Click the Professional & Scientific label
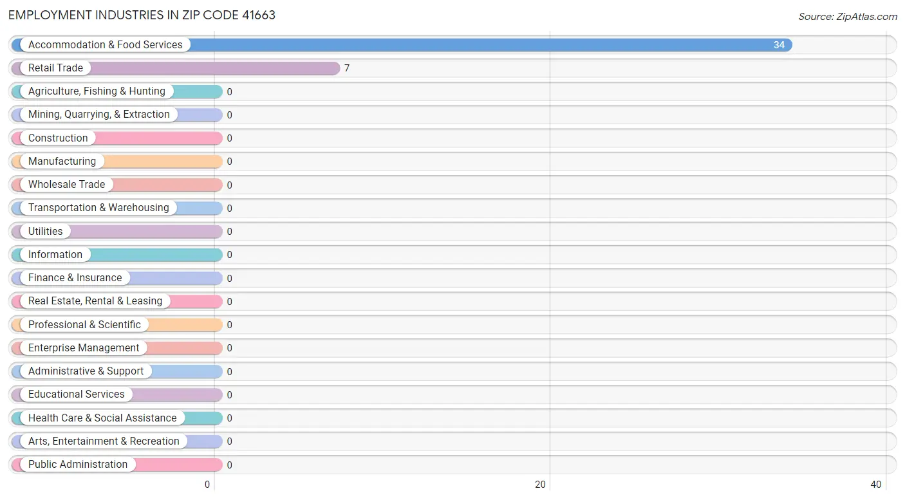Viewport: 905px width, 500px height. (x=84, y=324)
